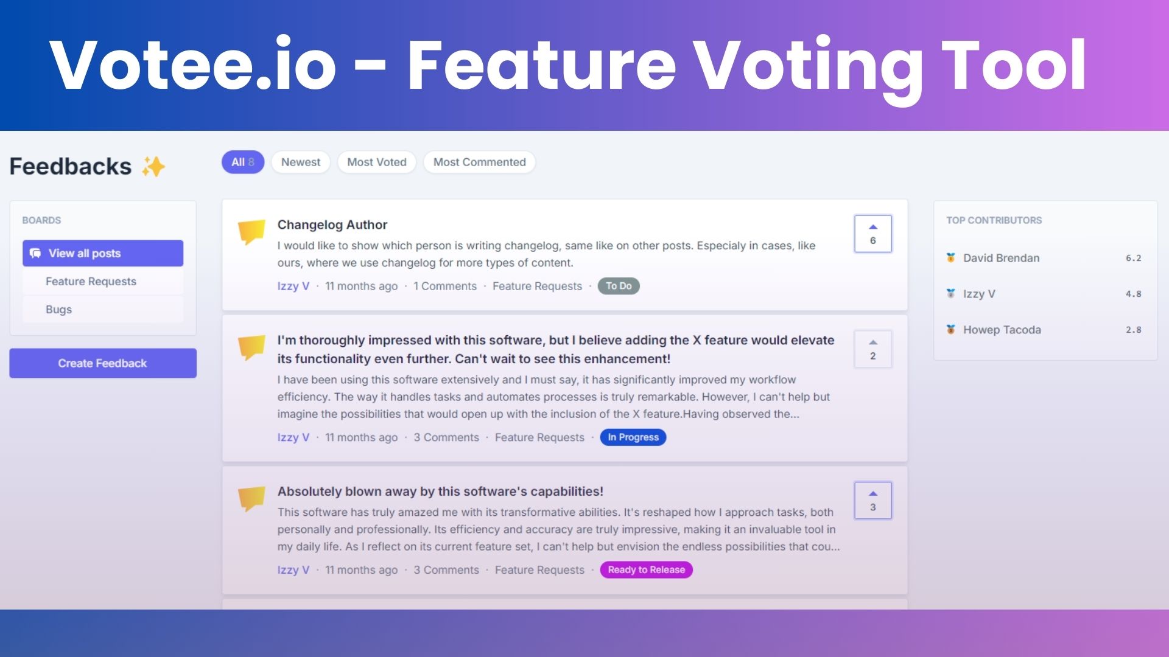Open the Bugs board

58,309
